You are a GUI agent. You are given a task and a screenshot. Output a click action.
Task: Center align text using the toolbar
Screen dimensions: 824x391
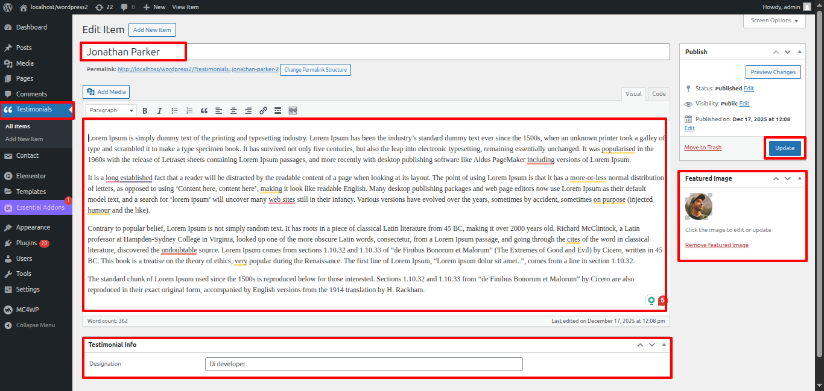coord(233,111)
